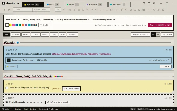This screenshot has height=111, width=177.
Task: Insert a bulleted list
Action: click(107, 10)
